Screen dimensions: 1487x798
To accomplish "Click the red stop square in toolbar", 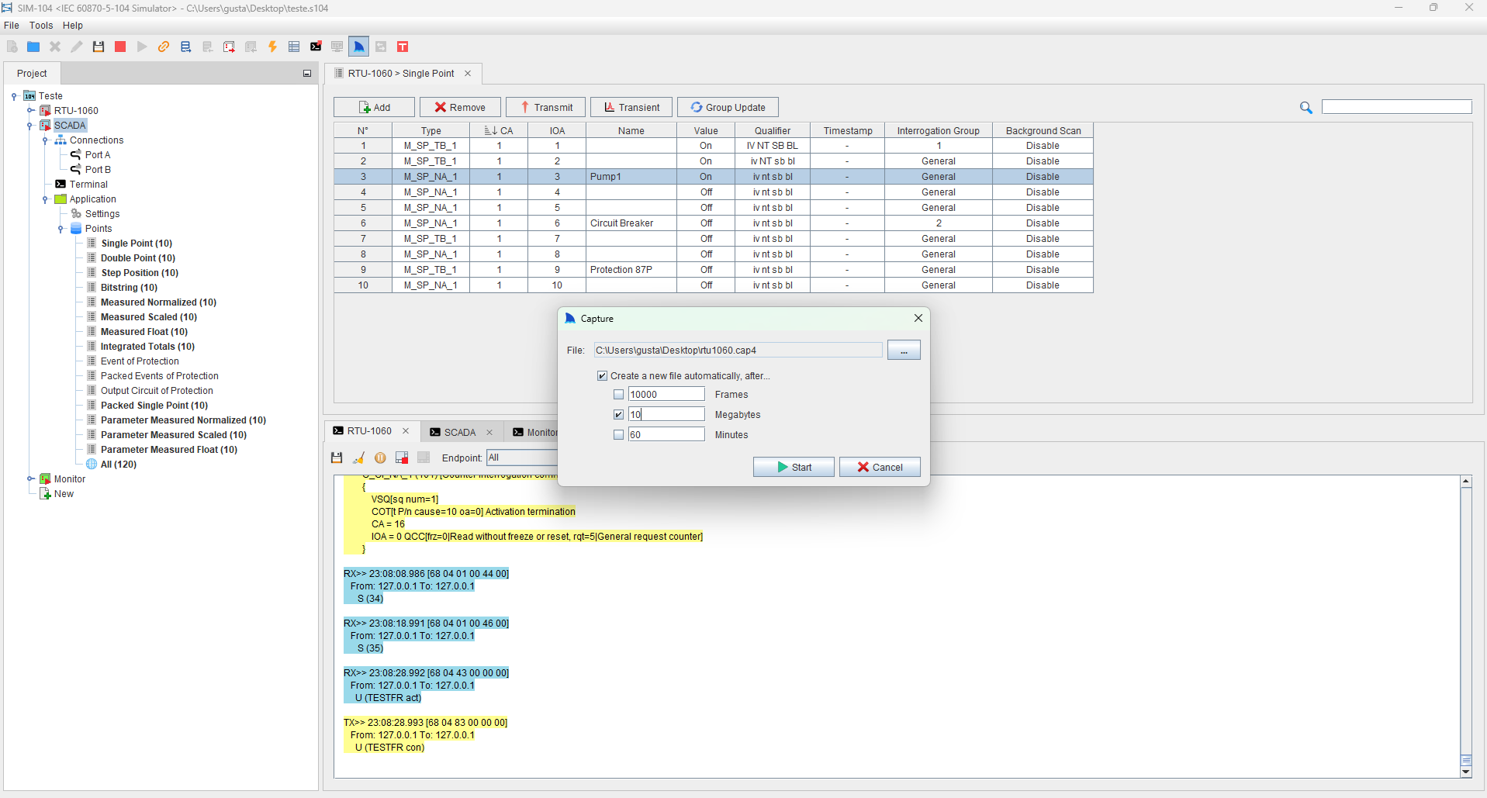I will pyautogui.click(x=120, y=47).
